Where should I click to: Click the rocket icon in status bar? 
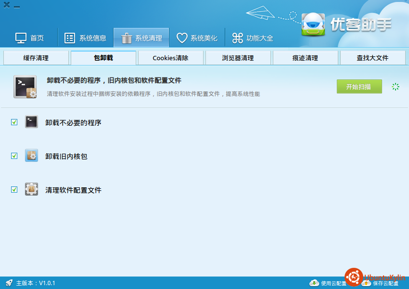[9, 283]
